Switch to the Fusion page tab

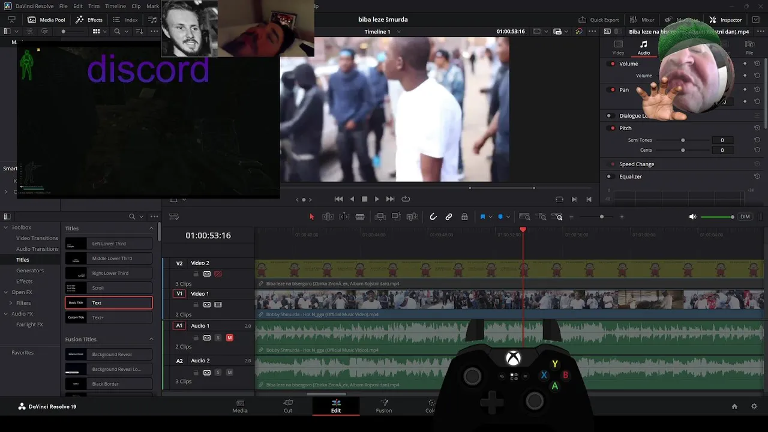tap(384, 406)
